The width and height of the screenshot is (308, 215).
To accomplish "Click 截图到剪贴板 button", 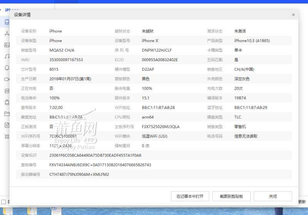I will pyautogui.click(x=231, y=196).
